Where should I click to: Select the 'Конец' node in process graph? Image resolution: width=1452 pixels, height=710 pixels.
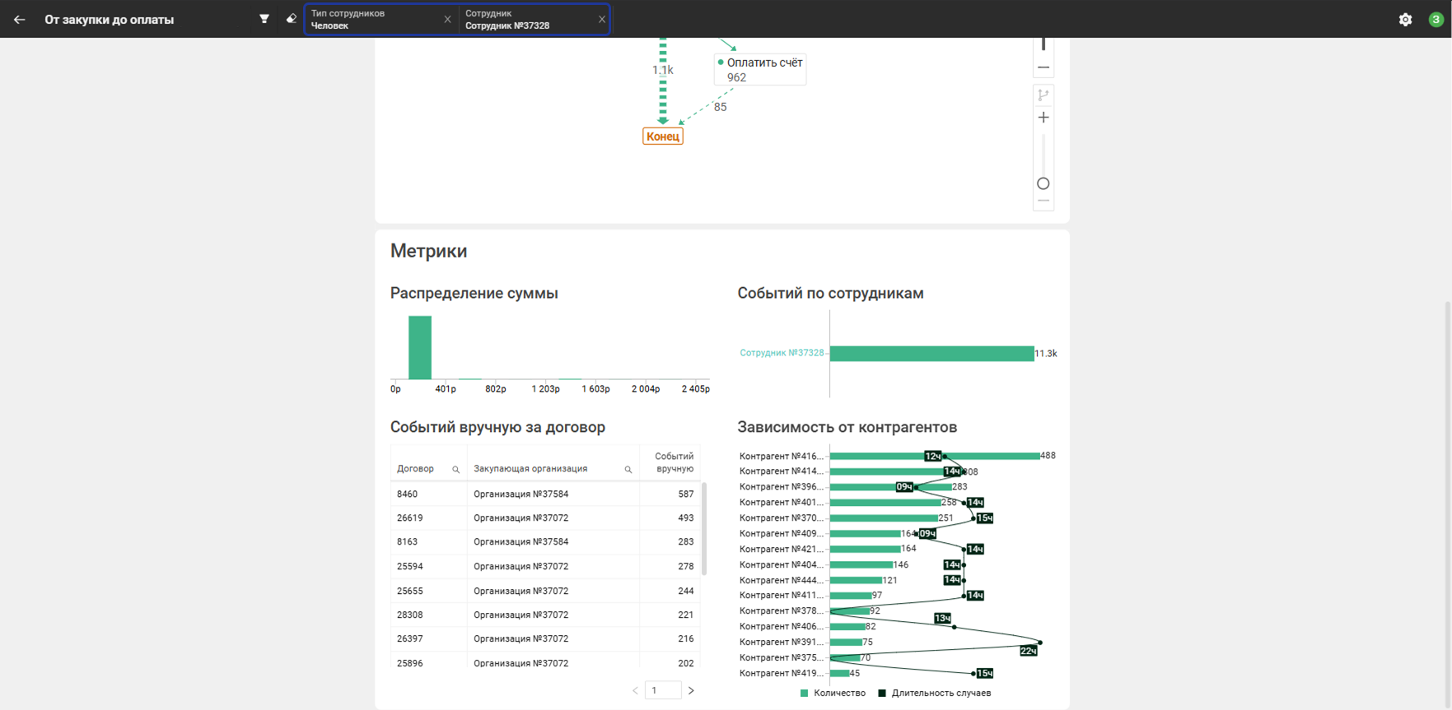(662, 137)
